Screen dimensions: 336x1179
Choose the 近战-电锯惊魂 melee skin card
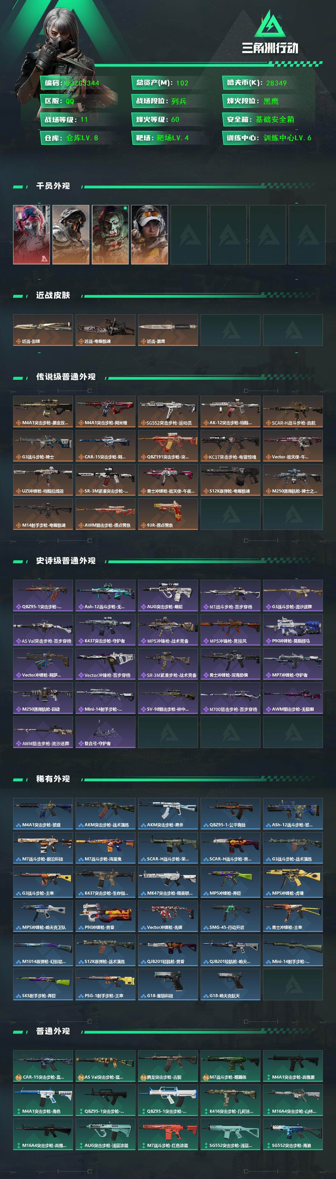(106, 330)
